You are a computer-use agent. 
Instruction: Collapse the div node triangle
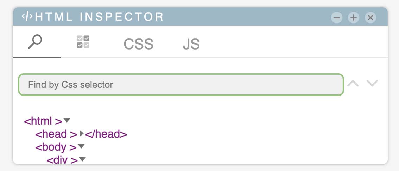(82, 159)
